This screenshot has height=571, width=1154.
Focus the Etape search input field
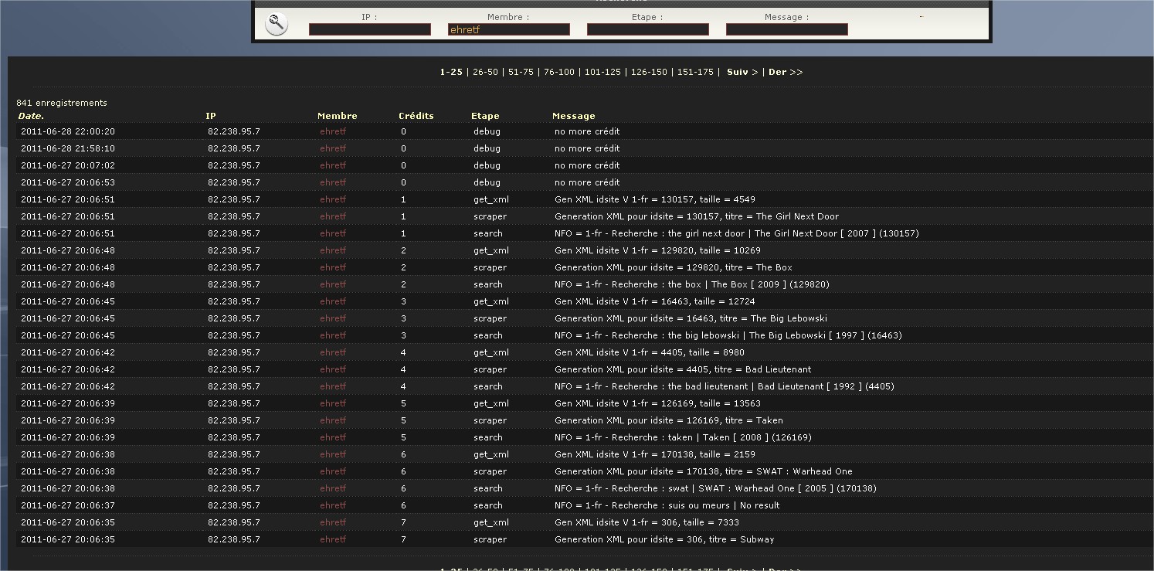(648, 29)
